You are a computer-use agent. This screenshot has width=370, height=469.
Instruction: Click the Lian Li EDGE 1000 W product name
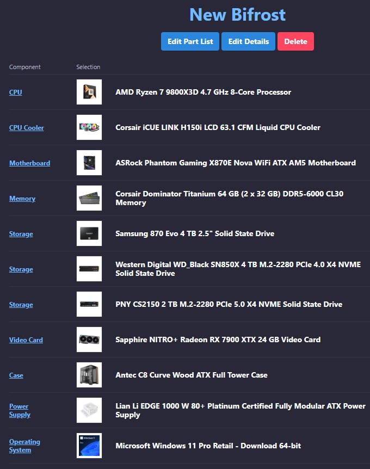click(x=240, y=410)
